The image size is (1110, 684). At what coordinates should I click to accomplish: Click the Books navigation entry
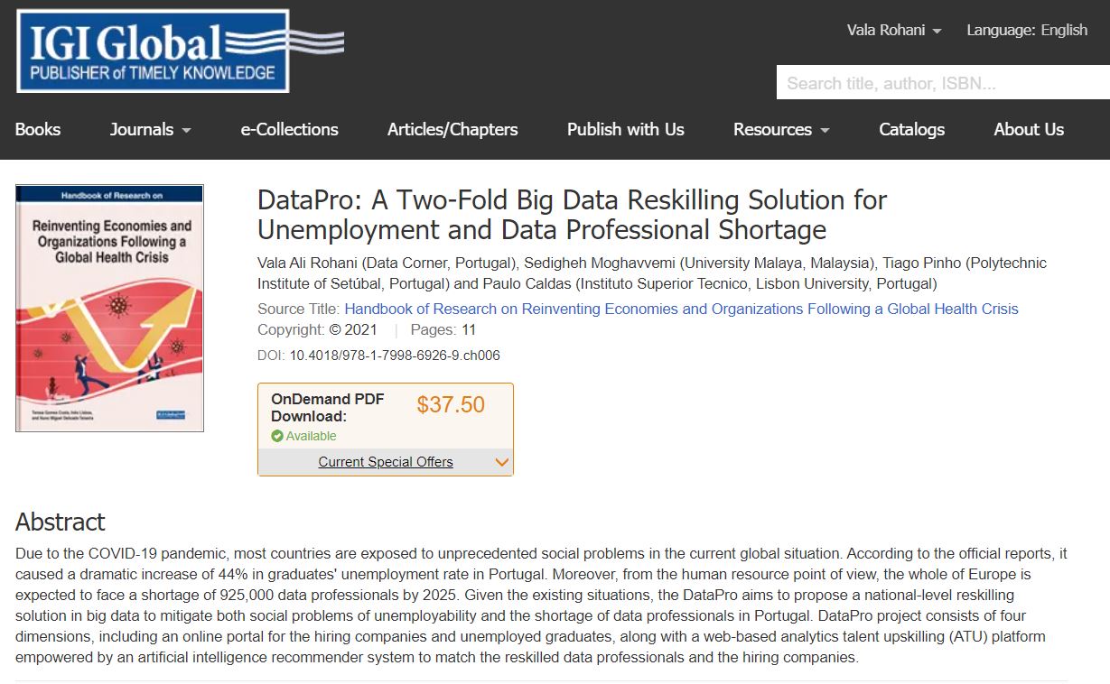click(x=38, y=129)
